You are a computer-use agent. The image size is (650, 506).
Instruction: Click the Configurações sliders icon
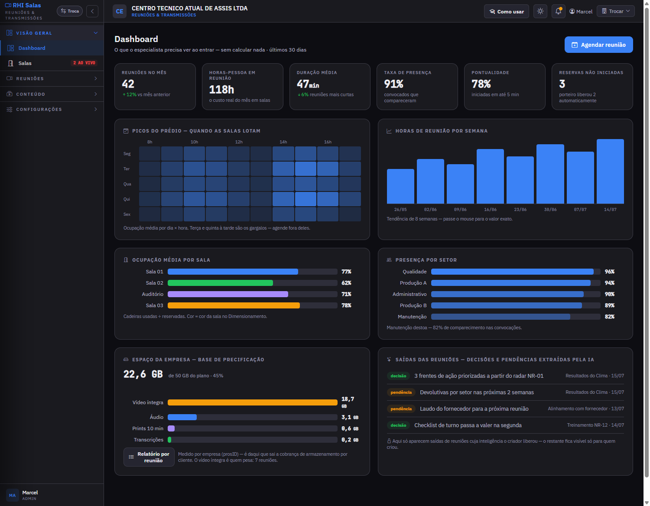coord(10,110)
